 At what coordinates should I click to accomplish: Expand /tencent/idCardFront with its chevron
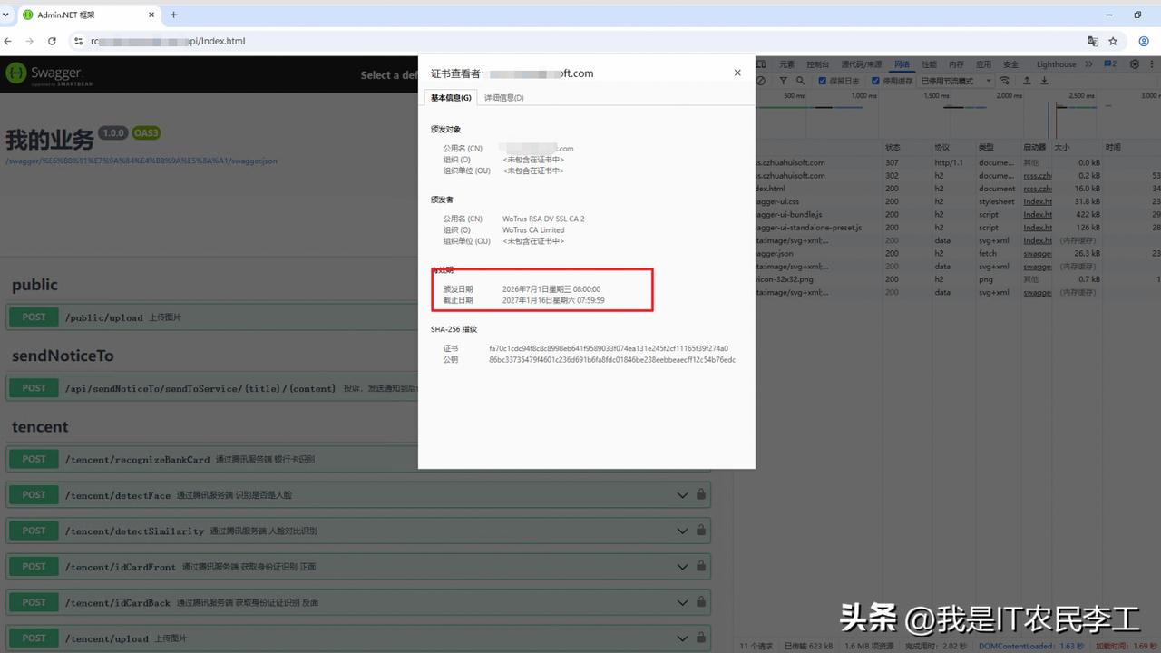coord(683,567)
